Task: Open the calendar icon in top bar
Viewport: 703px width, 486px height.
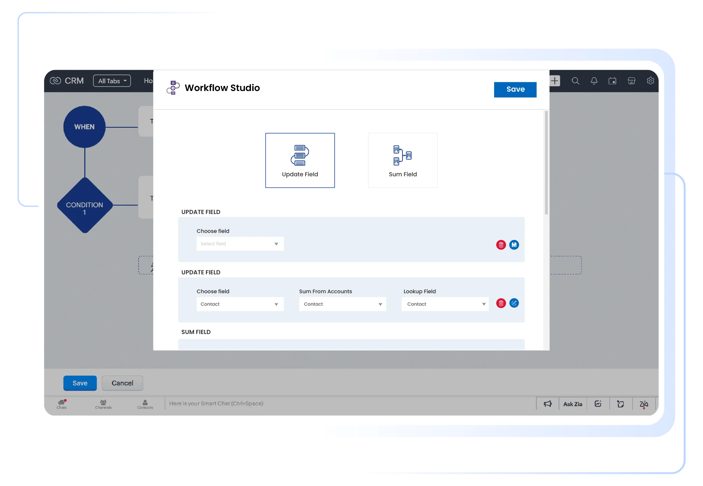Action: tap(613, 81)
